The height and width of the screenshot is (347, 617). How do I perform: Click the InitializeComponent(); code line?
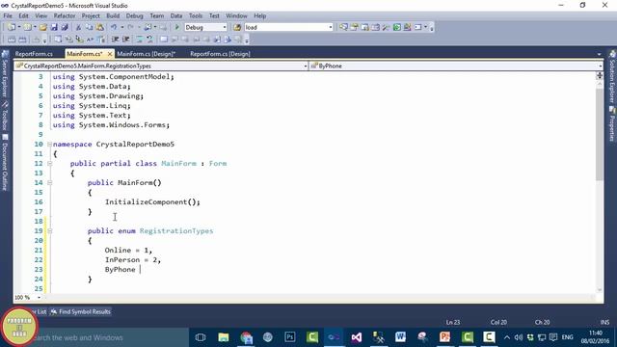point(152,201)
